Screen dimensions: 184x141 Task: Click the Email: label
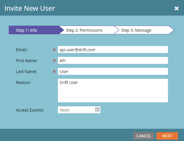coord(22,50)
